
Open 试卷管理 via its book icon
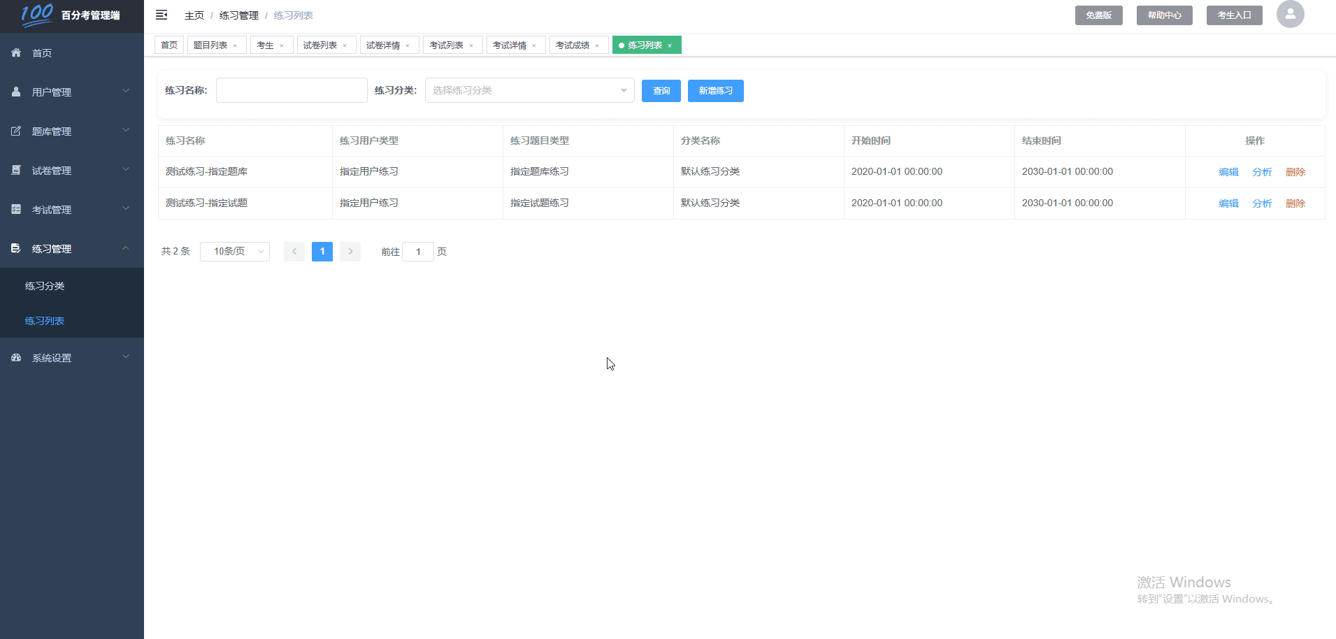tap(15, 170)
